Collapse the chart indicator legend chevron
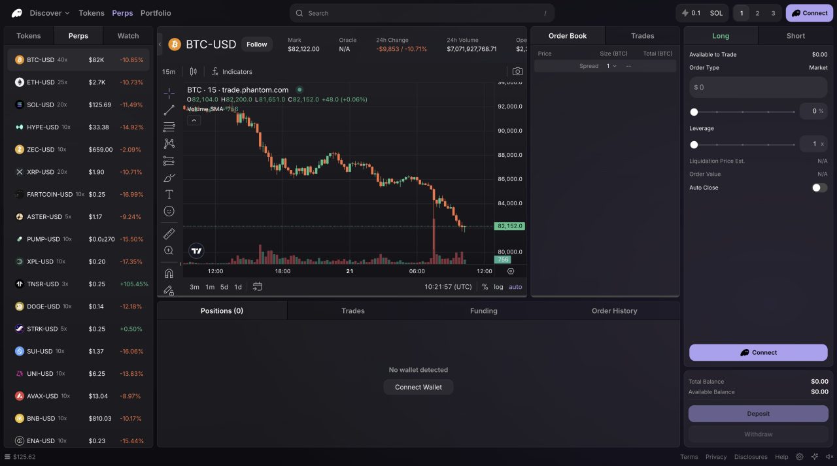Image resolution: width=837 pixels, height=466 pixels. point(194,120)
